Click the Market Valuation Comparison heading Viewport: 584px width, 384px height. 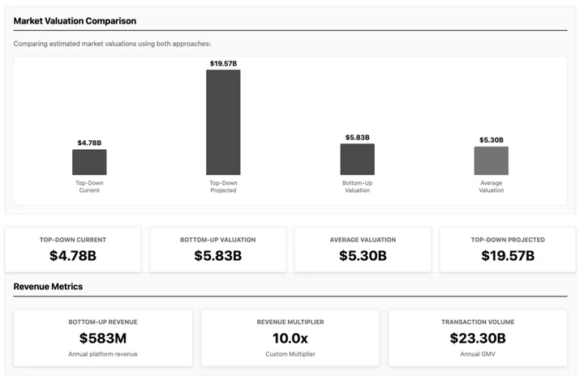point(75,21)
